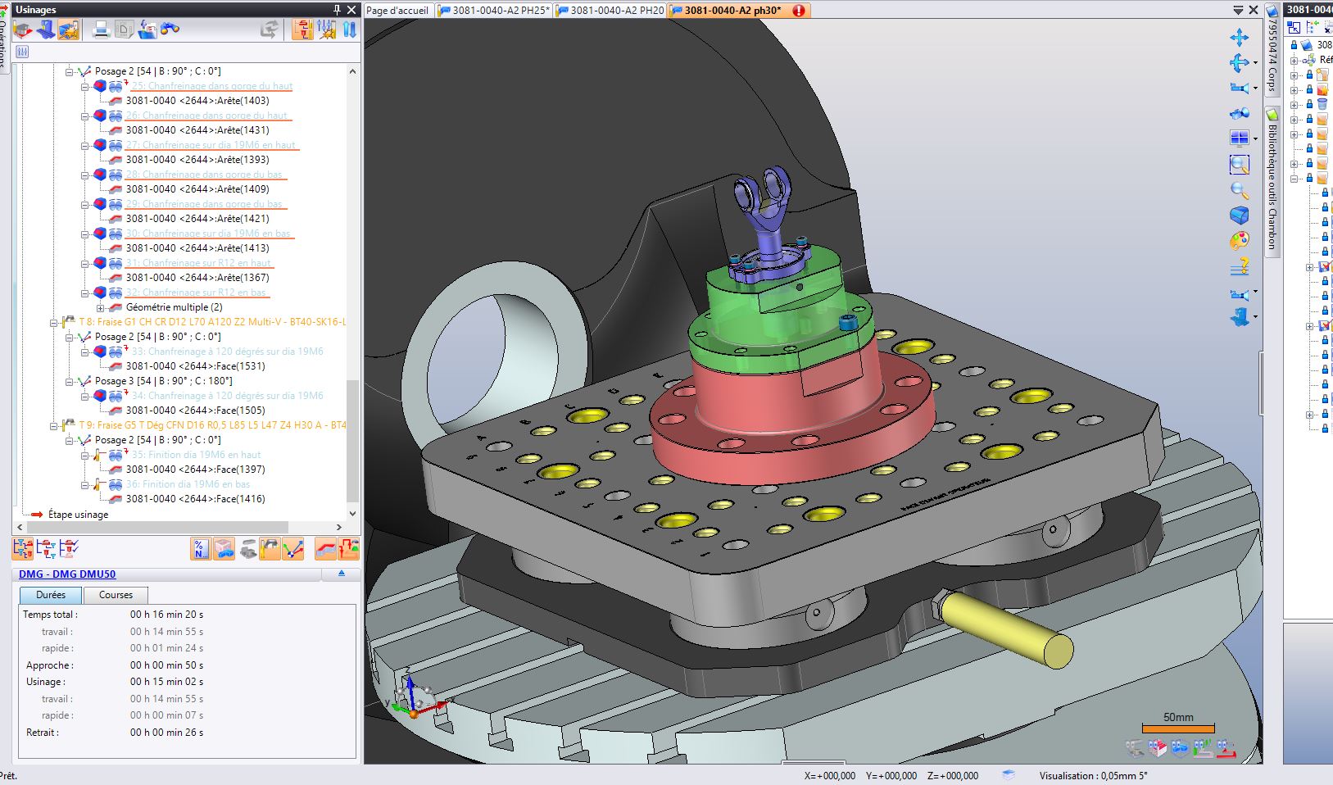Switch to the 3081-0040-A2 PH20 tab

(610, 11)
